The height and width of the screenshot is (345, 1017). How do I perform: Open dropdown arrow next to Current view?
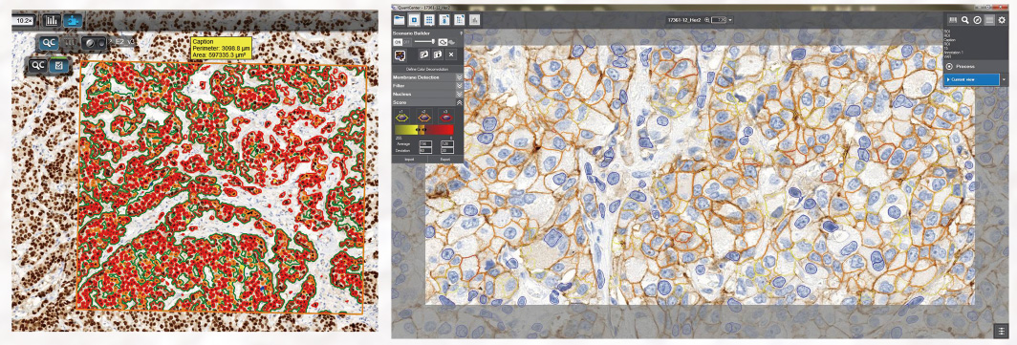tap(1005, 79)
